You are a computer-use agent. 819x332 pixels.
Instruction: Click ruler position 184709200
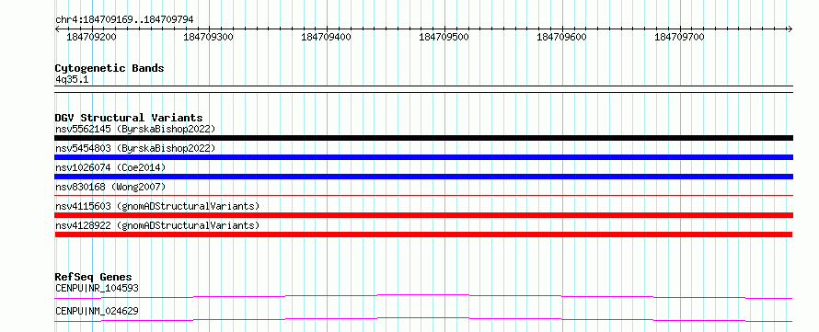[x=91, y=37]
